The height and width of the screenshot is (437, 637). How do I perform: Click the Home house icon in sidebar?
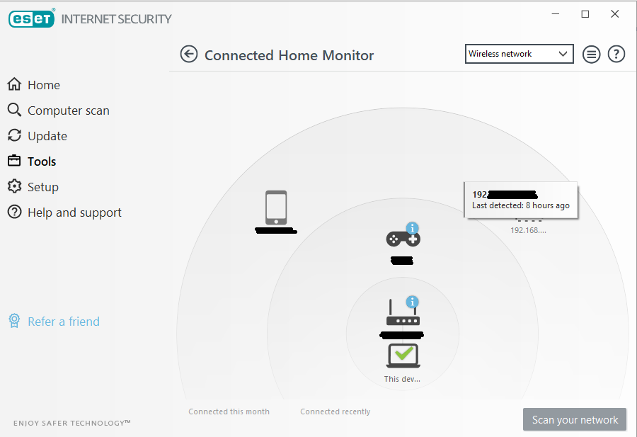click(x=14, y=84)
